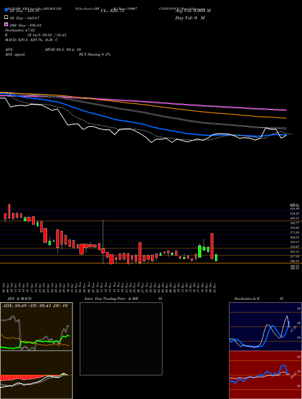Click the 'Intra Day Trading Price & MR' heading
This screenshot has height=399, width=302.
pos(111,299)
